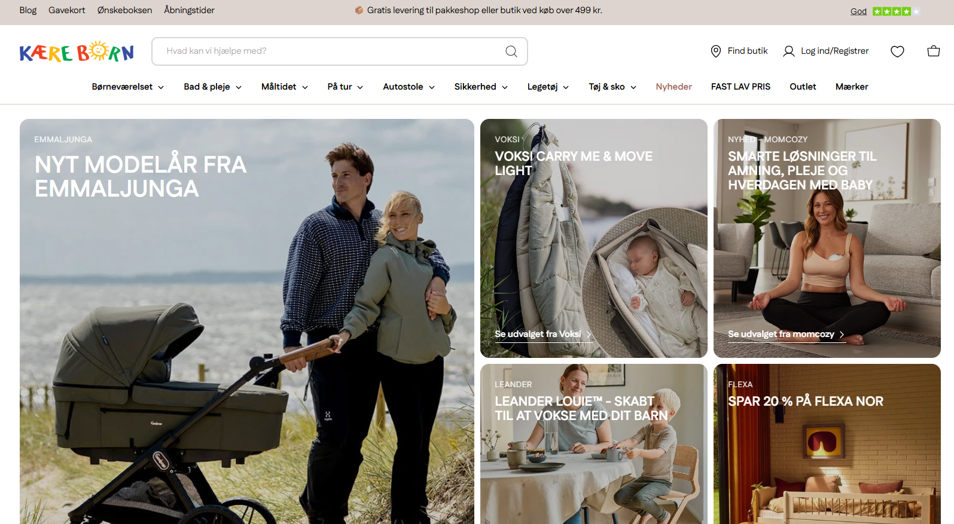This screenshot has height=524, width=954.
Task: Open Ønskeboksen link
Action: coord(124,10)
